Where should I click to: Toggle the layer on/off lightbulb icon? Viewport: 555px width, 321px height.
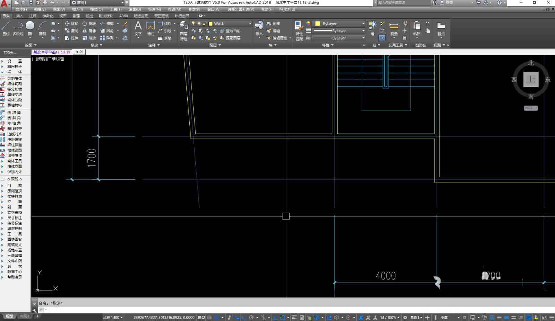(193, 24)
